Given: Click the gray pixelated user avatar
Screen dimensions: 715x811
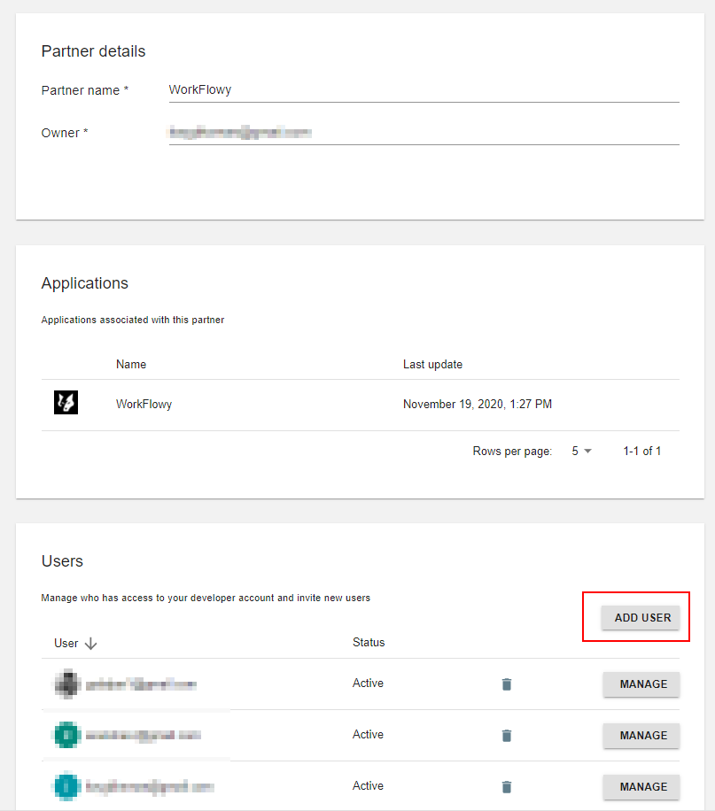Looking at the screenshot, I should [68, 684].
